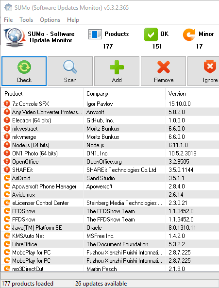This screenshot has width=219, height=288.
Task: Click the 177 products loaded status text
Action: 27,284
